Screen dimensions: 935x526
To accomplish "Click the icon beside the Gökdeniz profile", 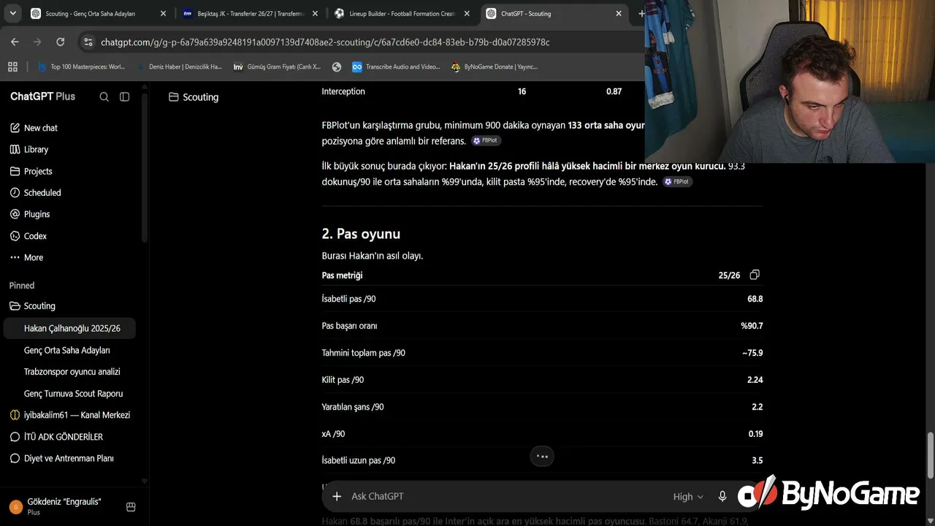I will (x=131, y=506).
